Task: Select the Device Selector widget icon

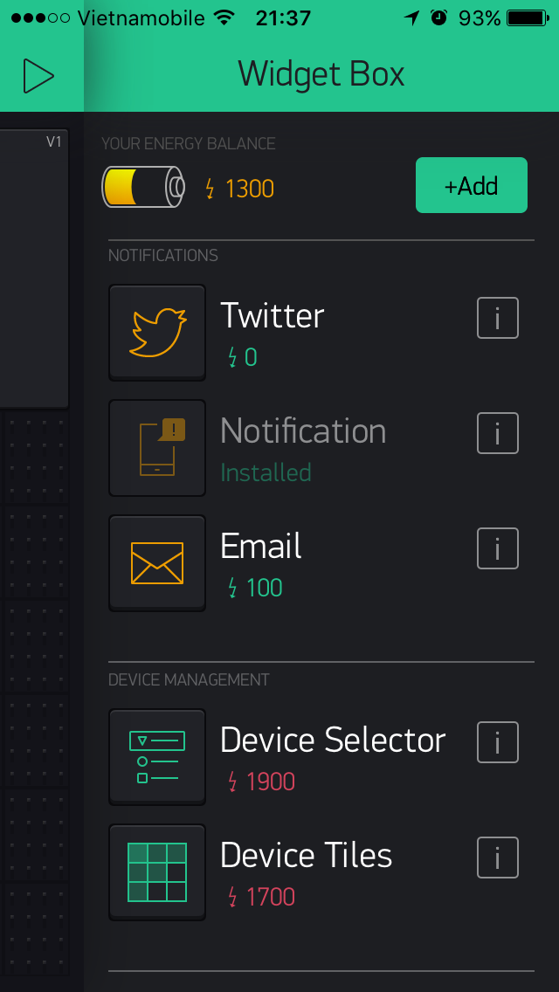Action: [x=157, y=756]
